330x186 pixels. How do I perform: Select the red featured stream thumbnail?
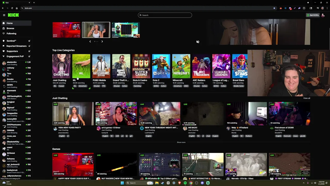66,30
